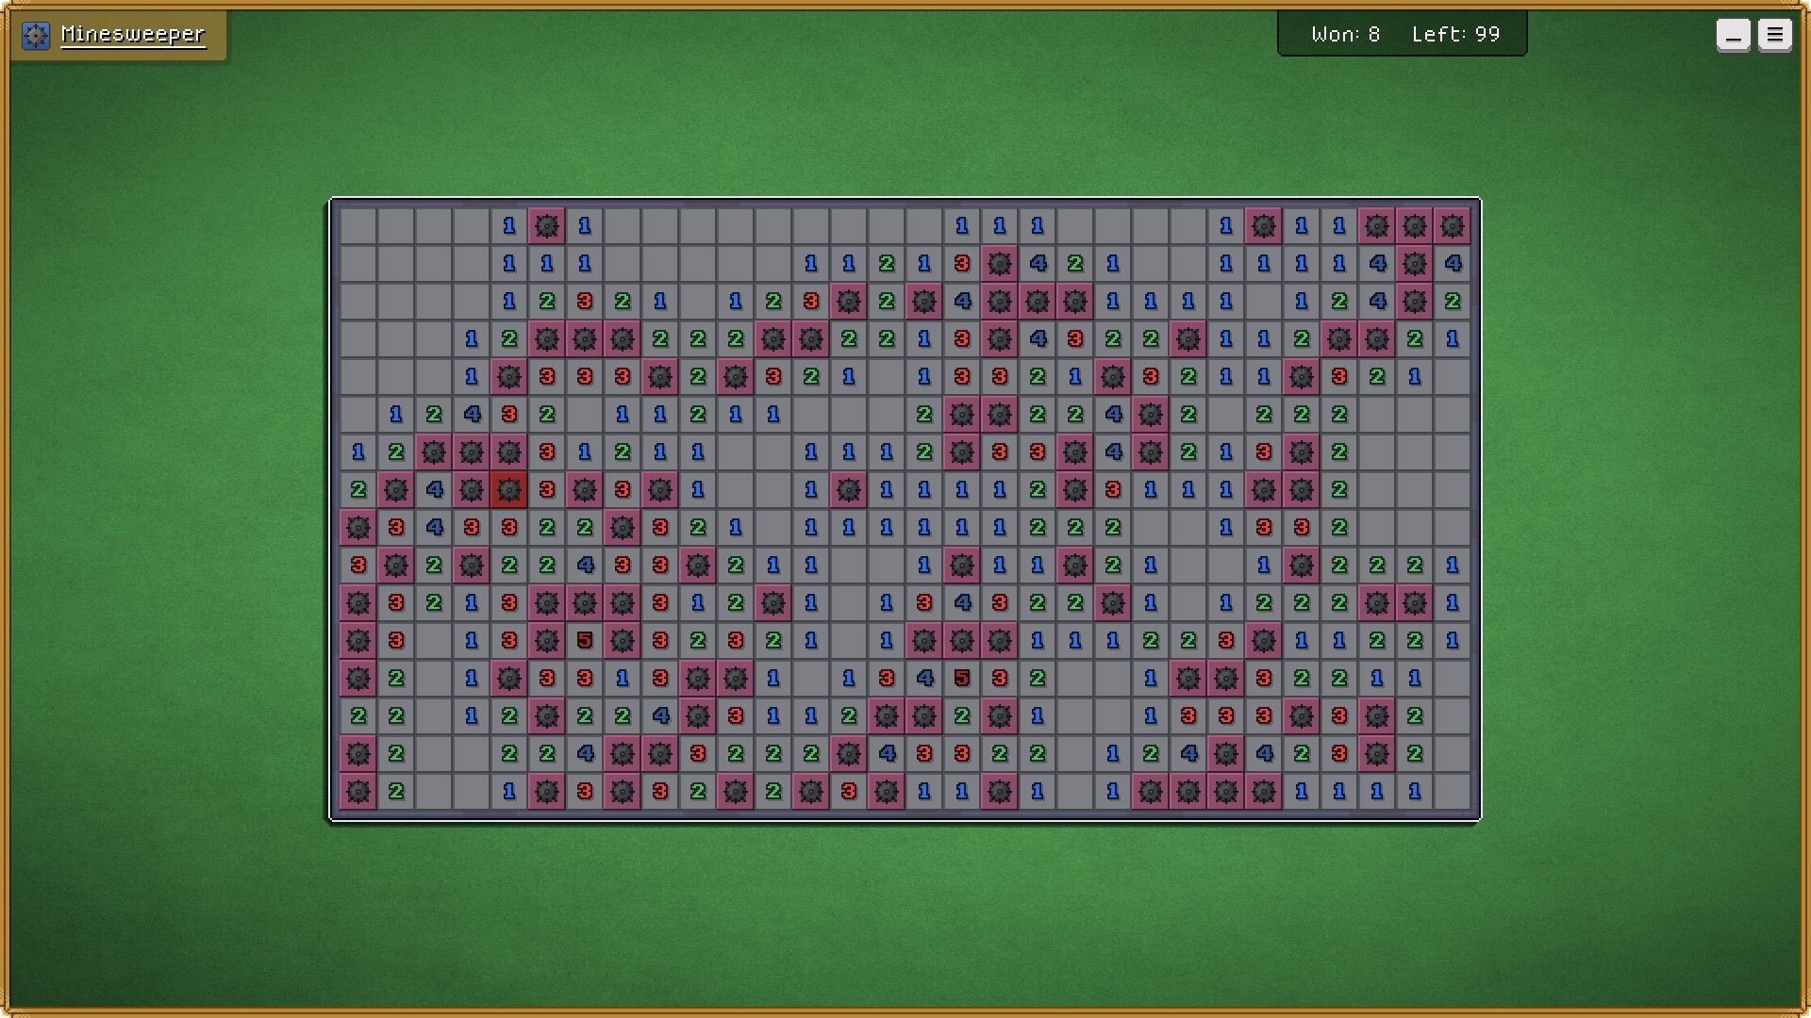This screenshot has width=1811, height=1018.
Task: Click the only 3 in the leftmost column
Action: click(x=358, y=566)
